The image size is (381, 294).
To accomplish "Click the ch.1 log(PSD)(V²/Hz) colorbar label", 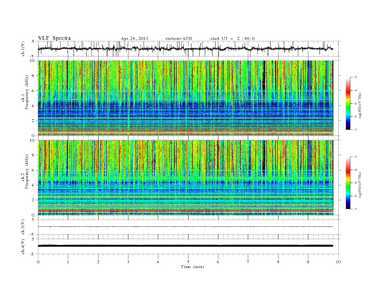I will pyautogui.click(x=360, y=105).
